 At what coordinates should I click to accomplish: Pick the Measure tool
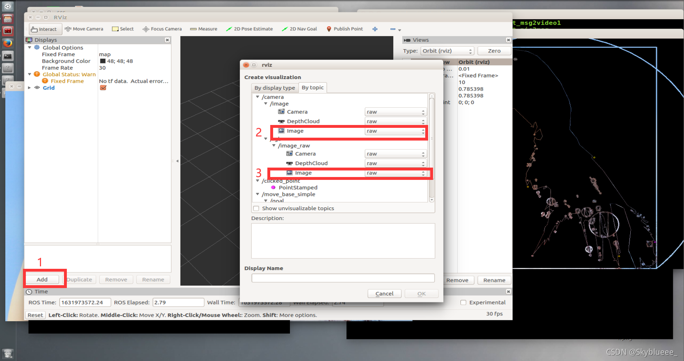[x=204, y=29]
